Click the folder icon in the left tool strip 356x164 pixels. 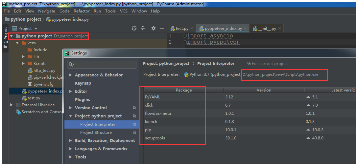click(6, 47)
